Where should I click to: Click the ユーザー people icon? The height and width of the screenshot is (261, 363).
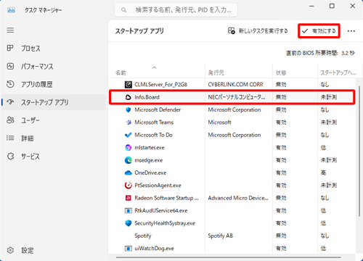10,120
